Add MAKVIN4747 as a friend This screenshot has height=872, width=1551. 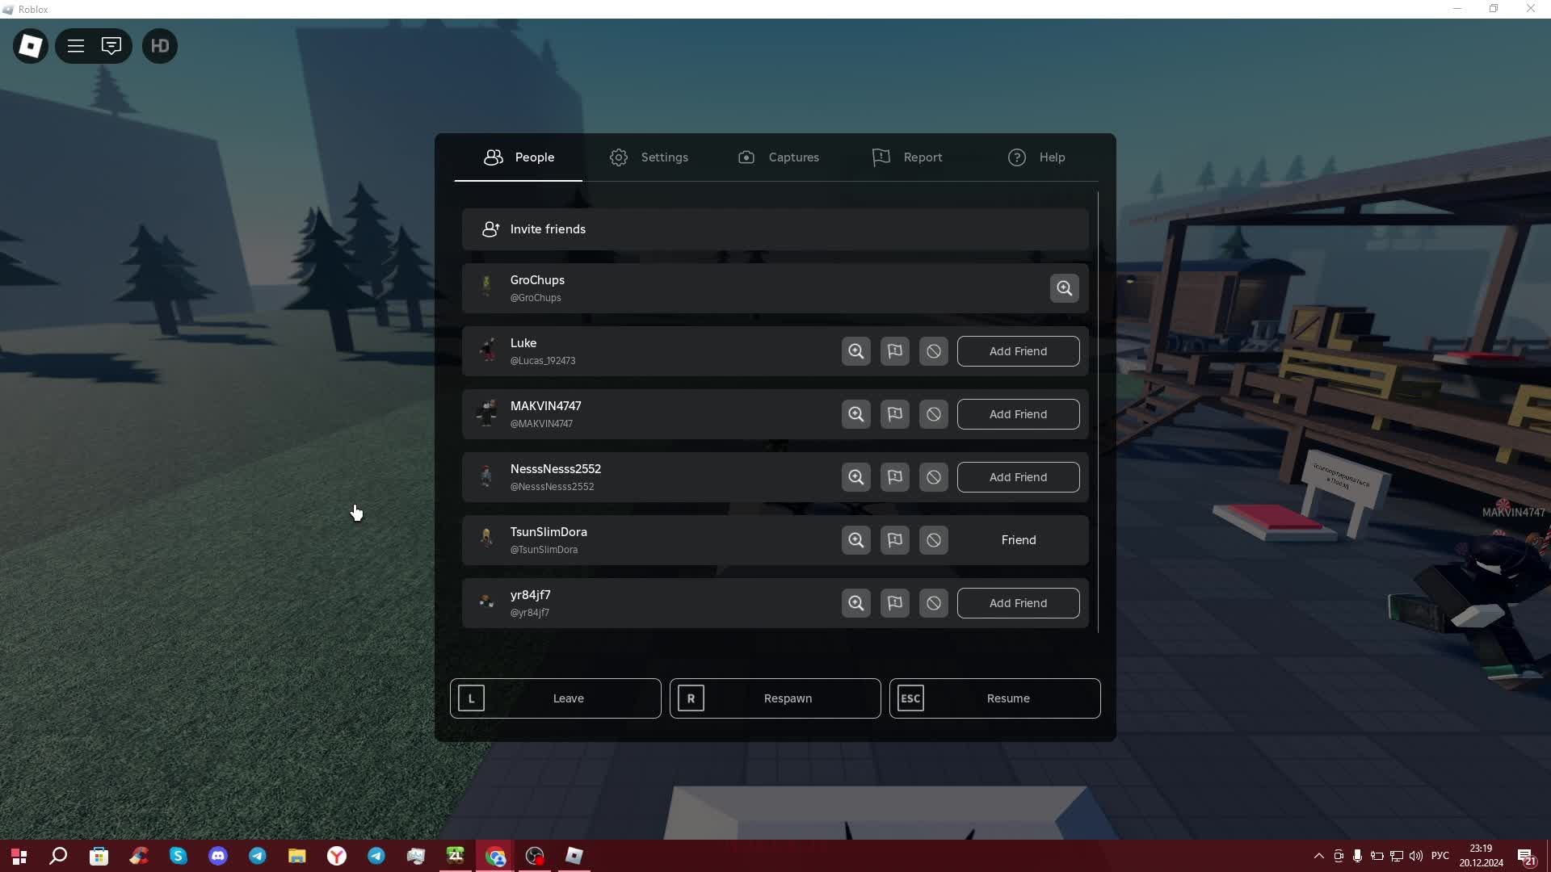[x=1018, y=414]
